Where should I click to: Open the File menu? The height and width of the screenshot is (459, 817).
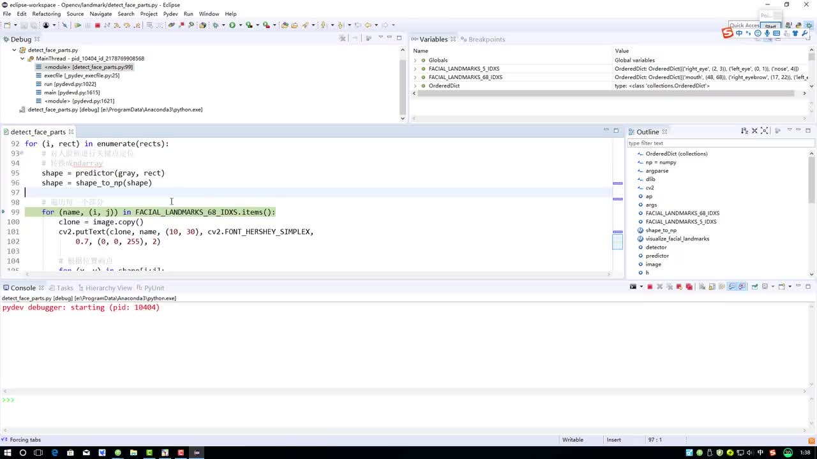[7, 13]
